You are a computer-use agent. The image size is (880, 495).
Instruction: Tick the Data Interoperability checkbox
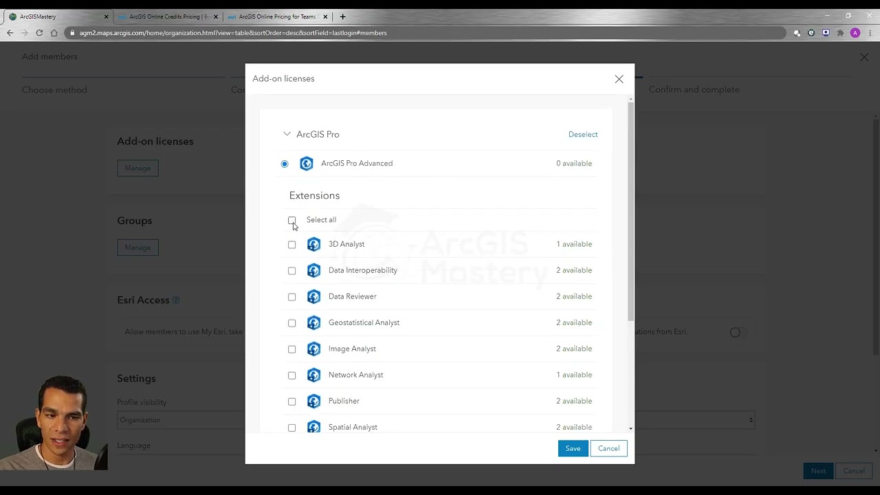point(291,271)
